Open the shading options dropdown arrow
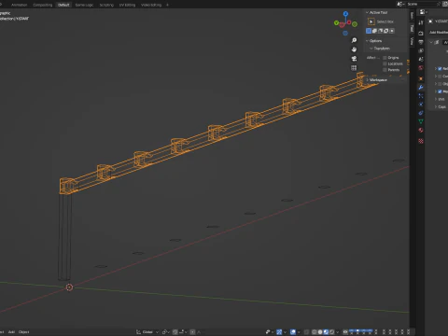Viewport: 448px width, 336px height. click(338, 332)
